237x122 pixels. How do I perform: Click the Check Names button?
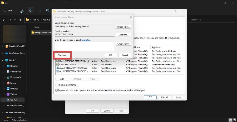(124, 44)
